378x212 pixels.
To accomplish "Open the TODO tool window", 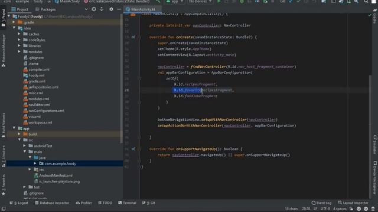I will [105, 203].
